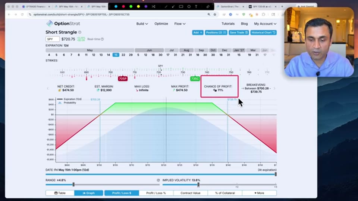The image size is (358, 201).
Task: Select the highlighted May 15 expiration
Action: (x=116, y=55)
